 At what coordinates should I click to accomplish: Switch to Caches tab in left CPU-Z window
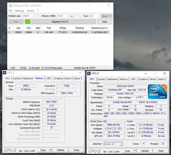tap(16, 79)
